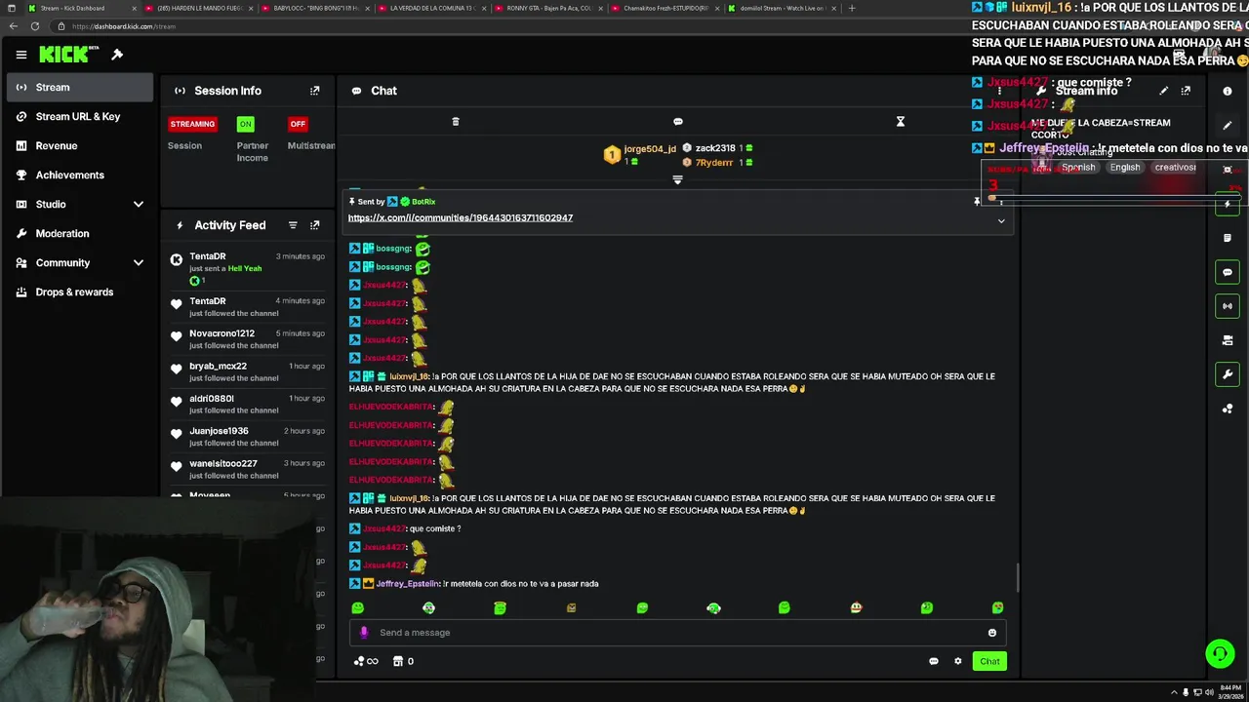Open Activity Feed filter options
This screenshot has height=702, width=1249.
[293, 225]
